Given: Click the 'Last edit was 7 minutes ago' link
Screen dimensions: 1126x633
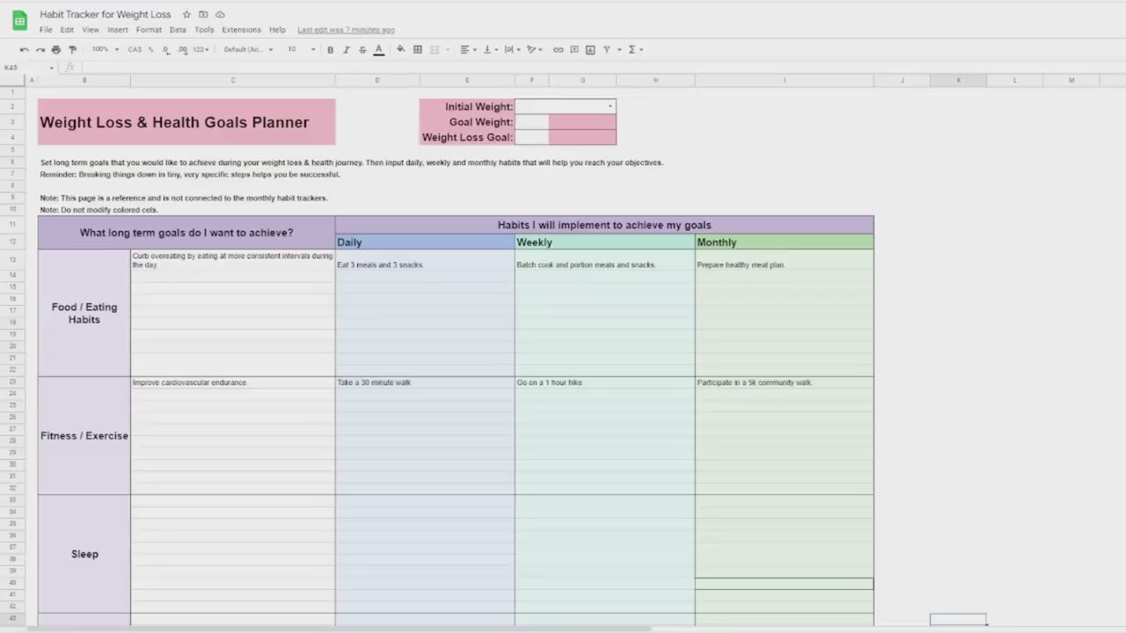Looking at the screenshot, I should click(x=346, y=30).
